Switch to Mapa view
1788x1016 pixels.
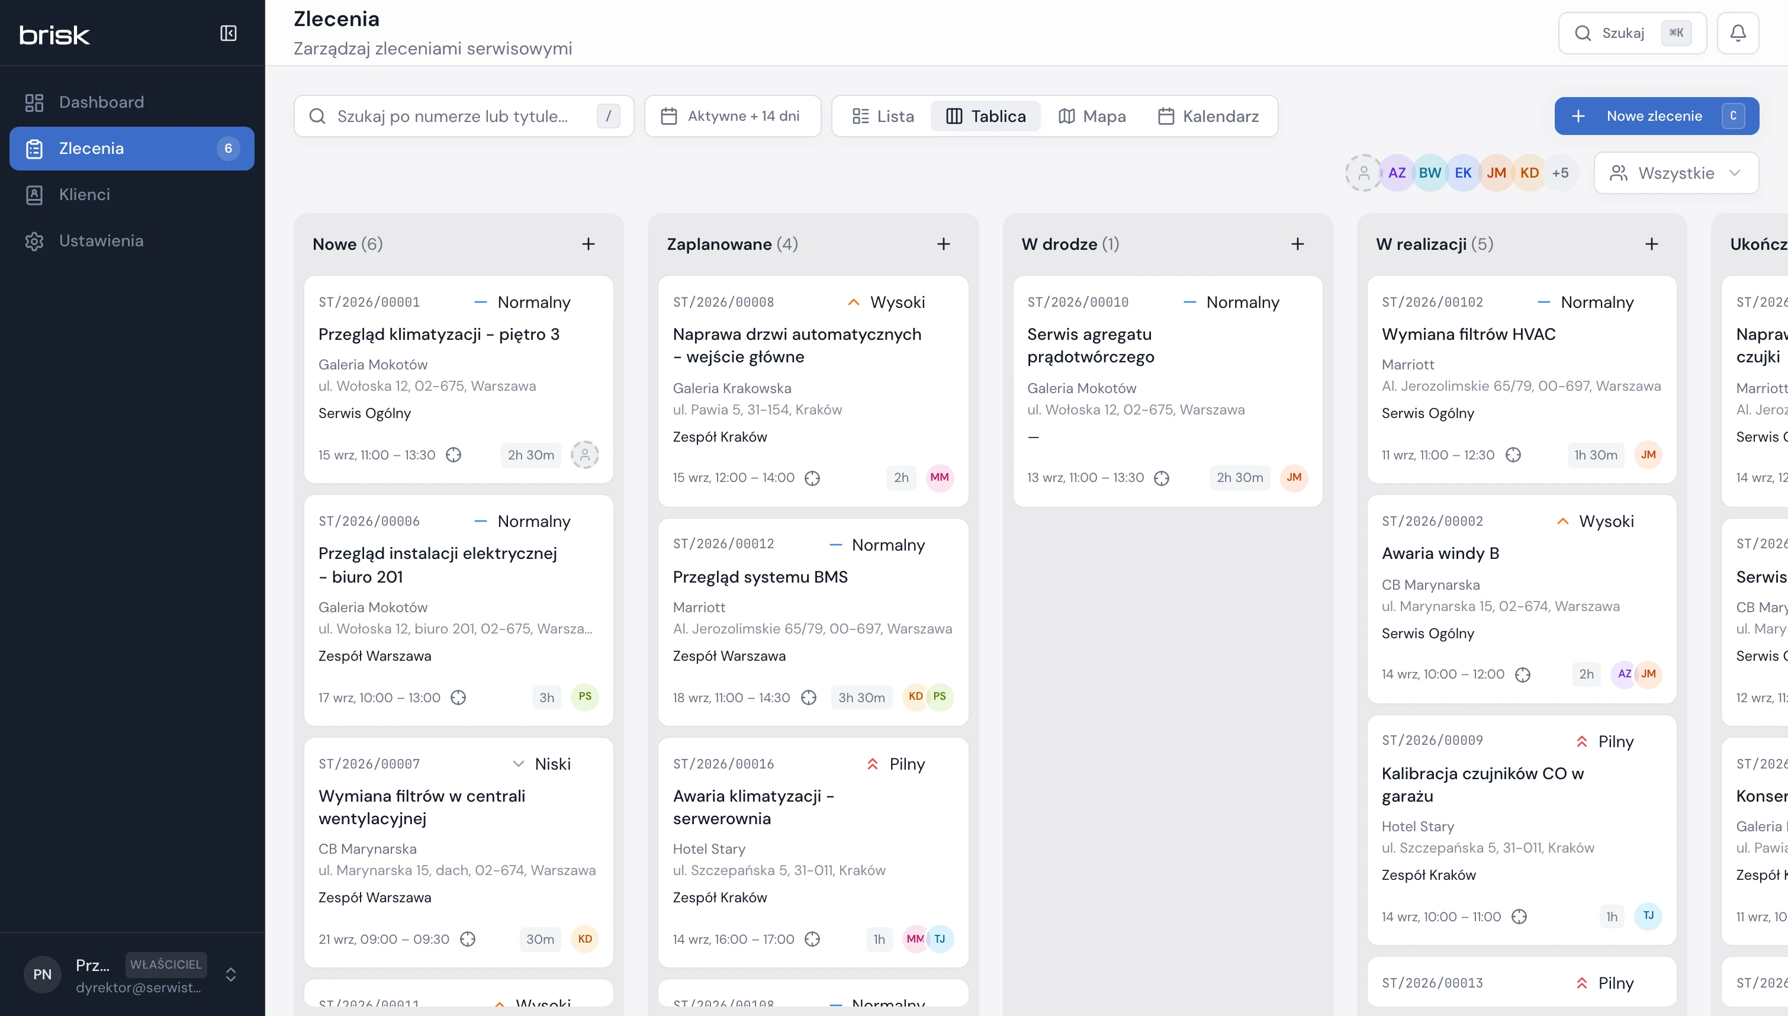[1092, 116]
